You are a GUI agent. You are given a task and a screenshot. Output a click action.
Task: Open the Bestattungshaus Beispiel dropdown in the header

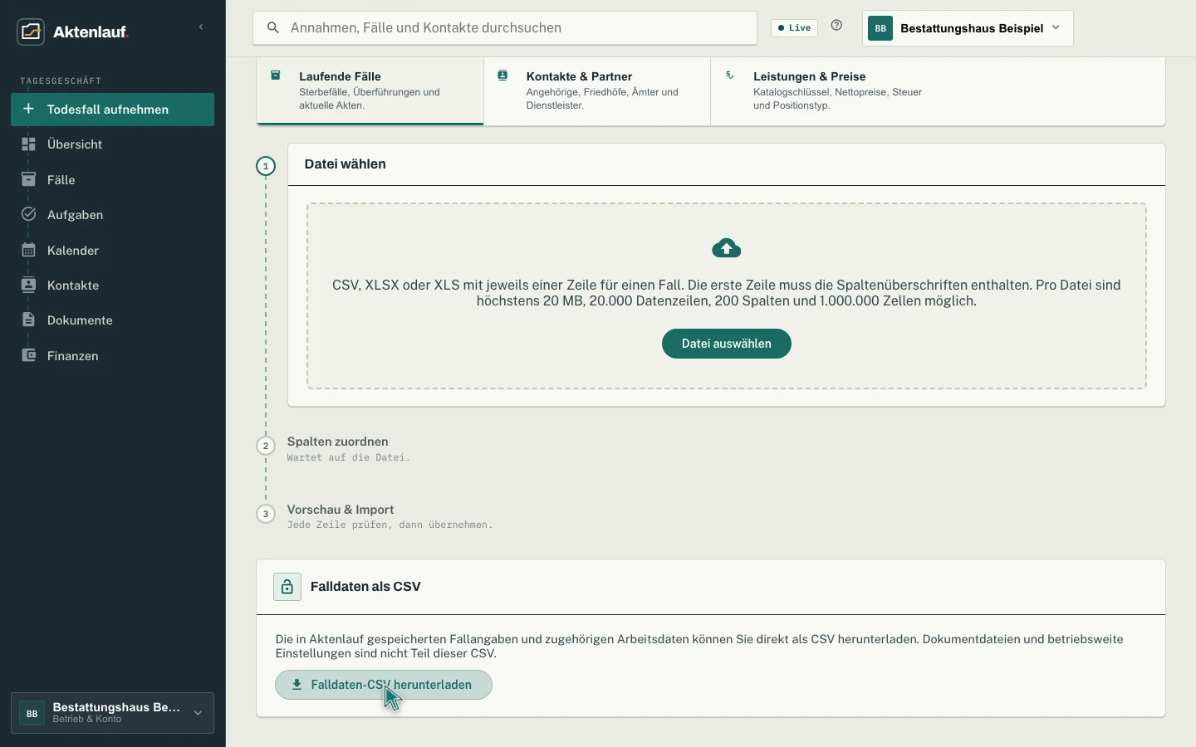tap(968, 28)
